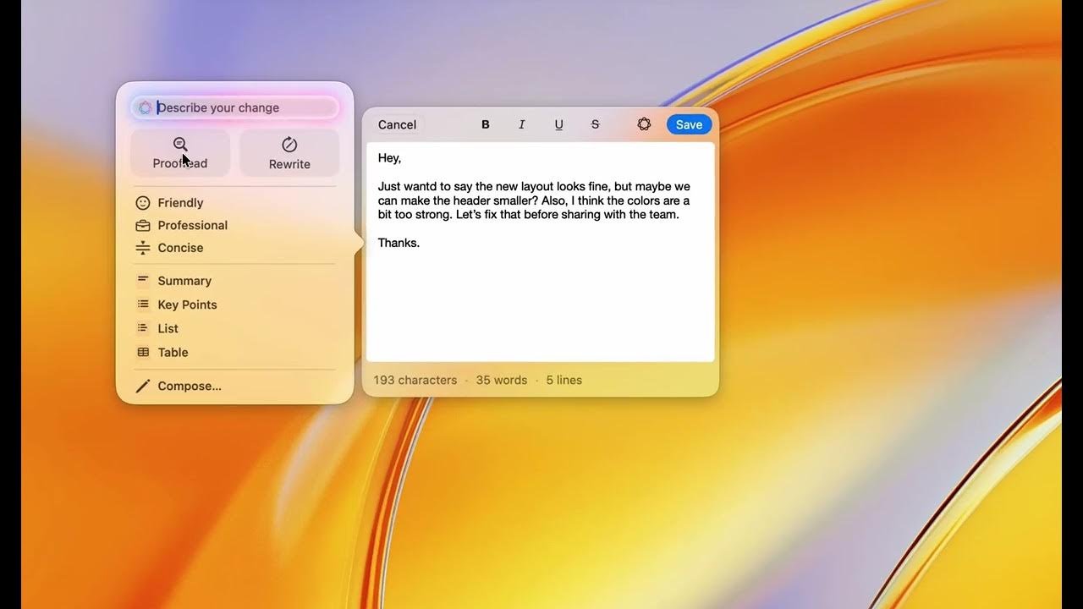Apply strikethrough formatting
Image resolution: width=1083 pixels, height=609 pixels.
tap(595, 124)
